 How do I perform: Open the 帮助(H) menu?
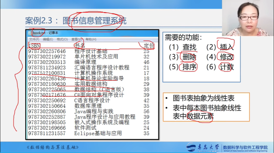click(91, 39)
